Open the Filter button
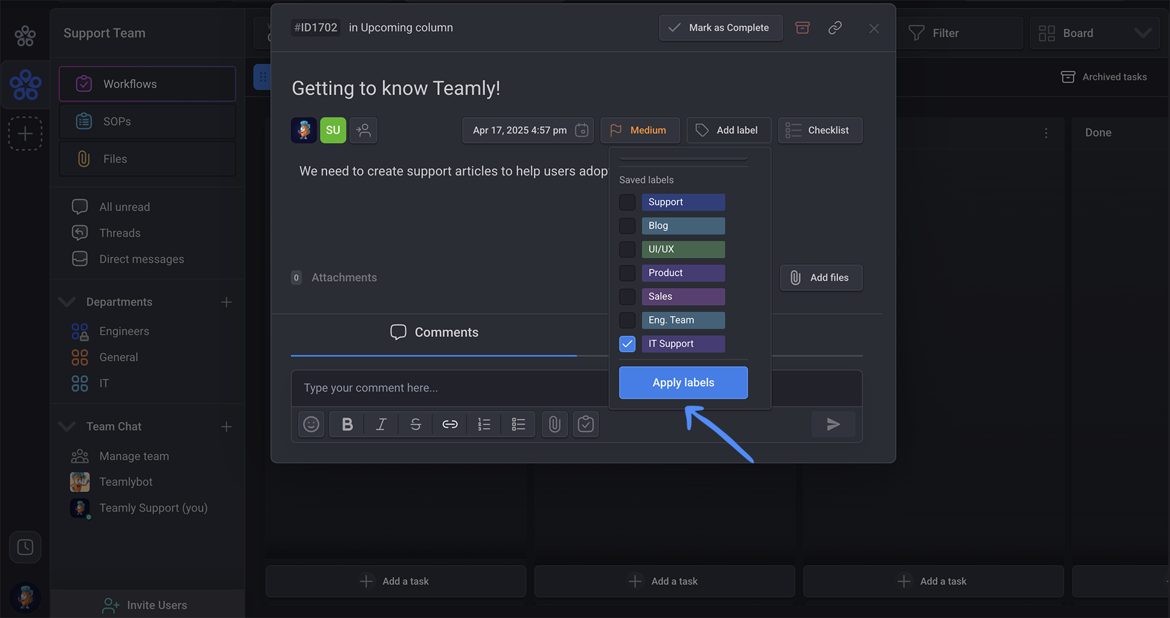1170x618 pixels. pyautogui.click(x=959, y=33)
